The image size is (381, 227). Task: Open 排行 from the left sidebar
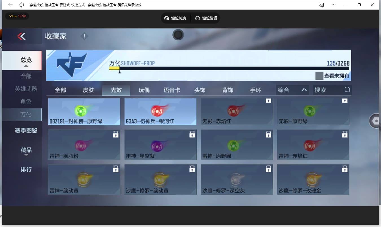[26, 169]
